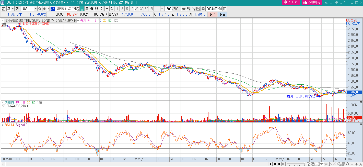This screenshot has width=363, height=167.
Task: Open chart settings gear icon
Action: coord(203,9)
